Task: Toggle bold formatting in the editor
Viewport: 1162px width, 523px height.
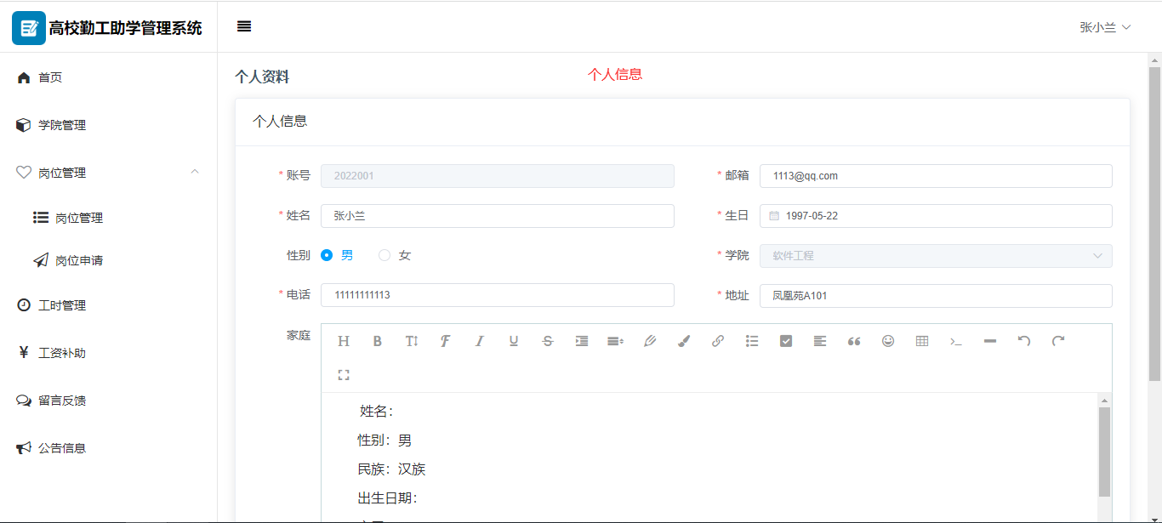Action: tap(378, 341)
